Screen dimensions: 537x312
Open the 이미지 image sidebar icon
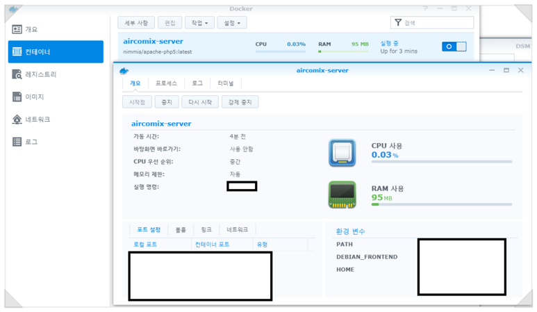(17, 97)
